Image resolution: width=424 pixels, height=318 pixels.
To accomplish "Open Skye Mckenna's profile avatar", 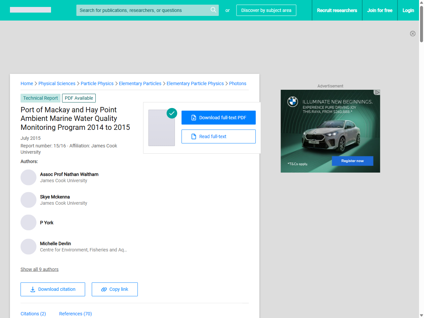I will pos(28,200).
